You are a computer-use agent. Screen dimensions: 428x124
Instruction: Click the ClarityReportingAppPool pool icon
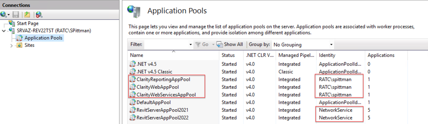[x=132, y=79]
